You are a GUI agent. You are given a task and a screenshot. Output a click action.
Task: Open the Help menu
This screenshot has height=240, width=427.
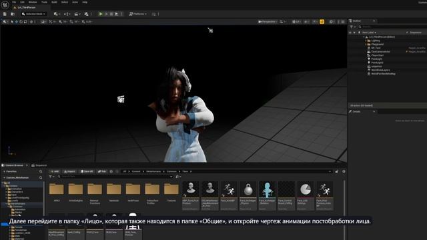(85, 2)
